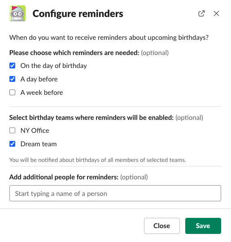This screenshot has width=231, height=242.
Task: Open the dialog in a new window
Action: (x=201, y=13)
